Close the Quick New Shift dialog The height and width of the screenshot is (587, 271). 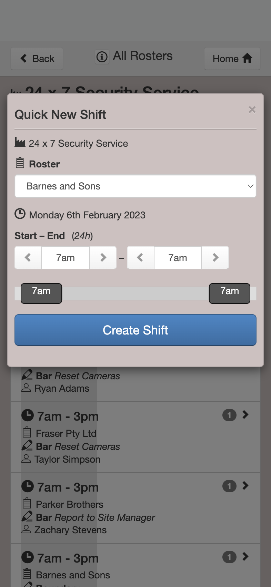(x=252, y=110)
